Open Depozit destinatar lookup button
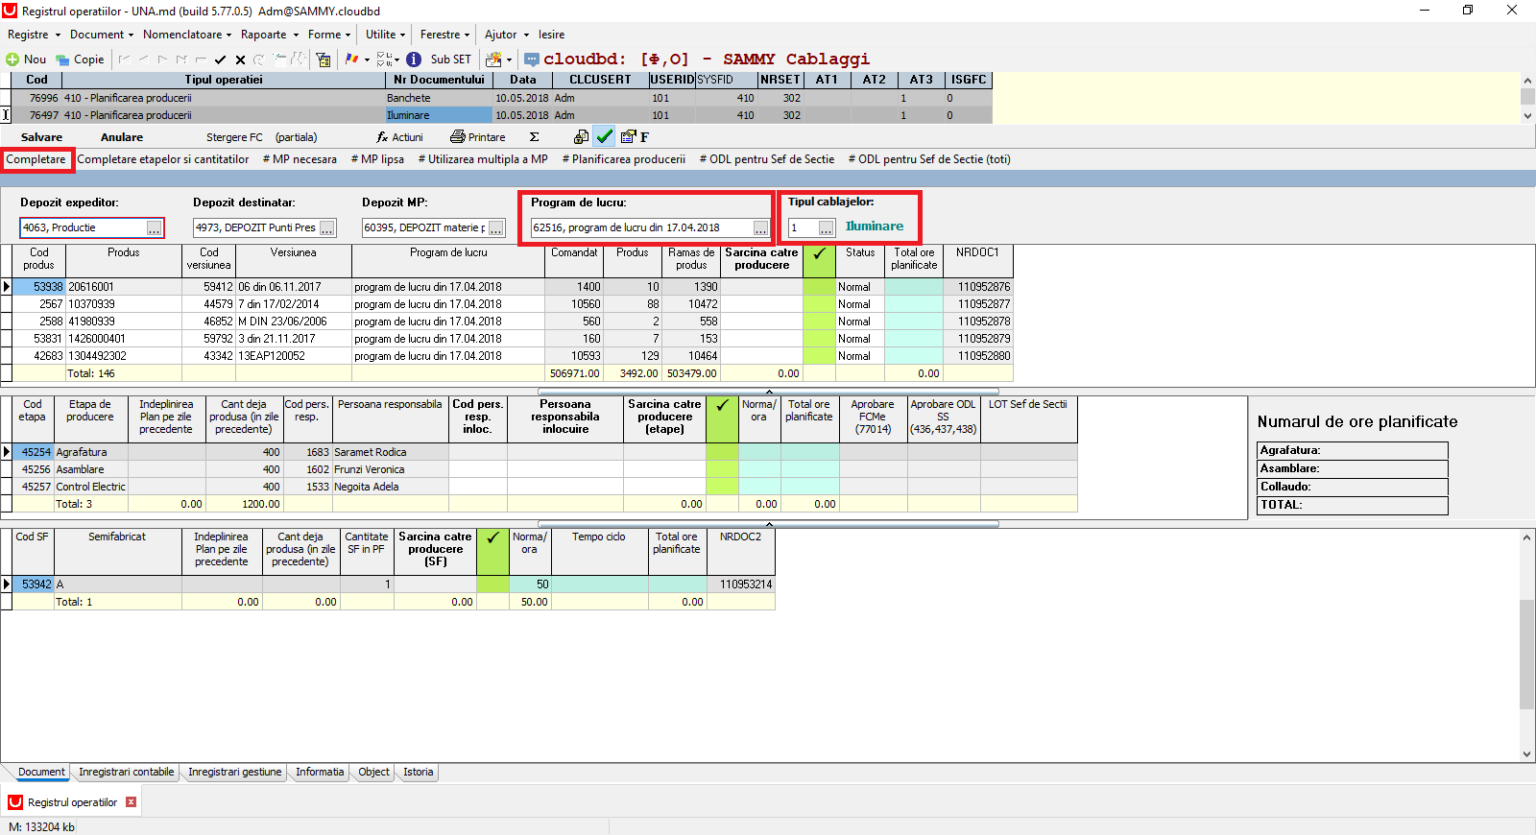 [x=327, y=228]
